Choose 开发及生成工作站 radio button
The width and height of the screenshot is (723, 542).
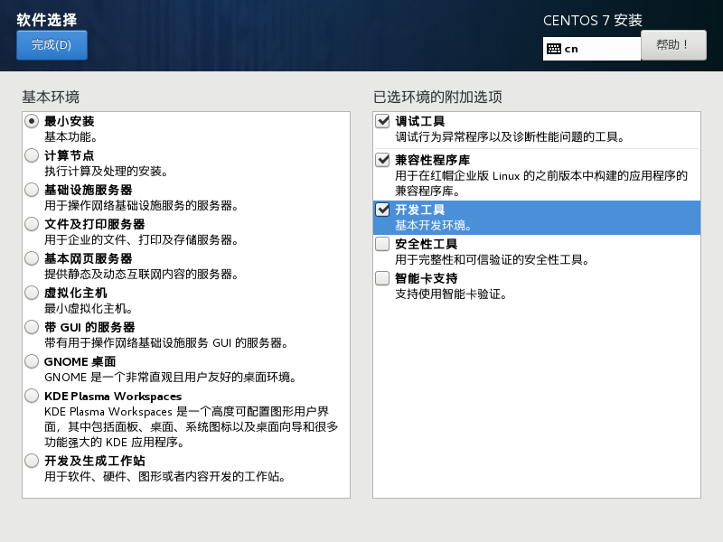(x=32, y=461)
